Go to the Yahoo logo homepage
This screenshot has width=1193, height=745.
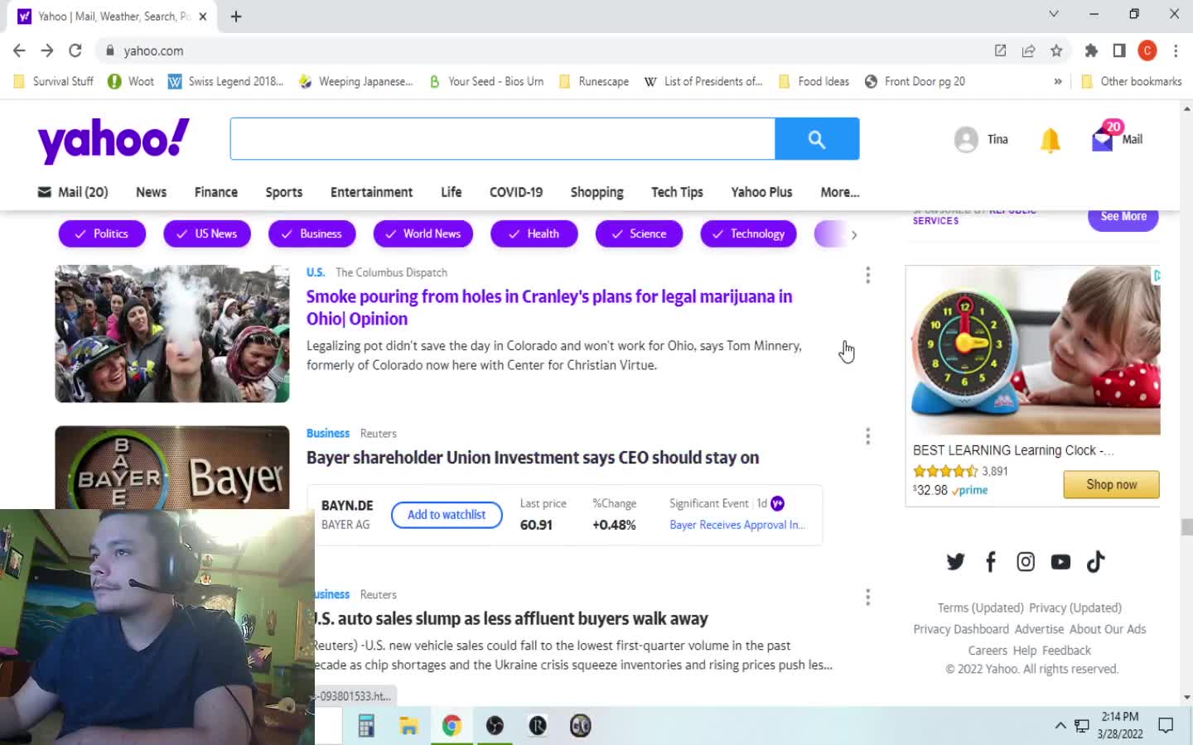click(114, 139)
